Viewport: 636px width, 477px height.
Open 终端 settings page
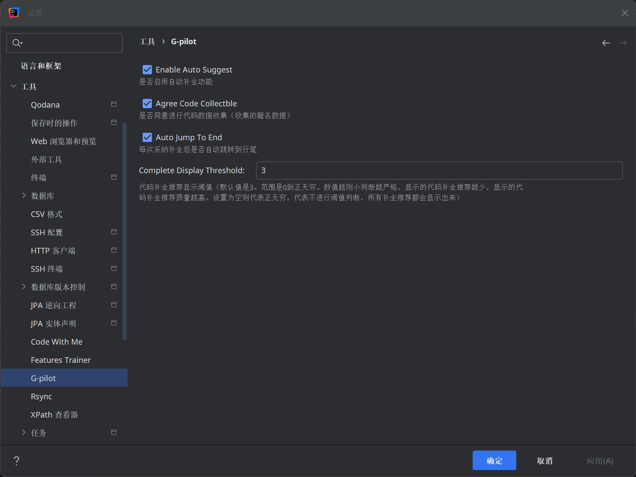pyautogui.click(x=64, y=178)
